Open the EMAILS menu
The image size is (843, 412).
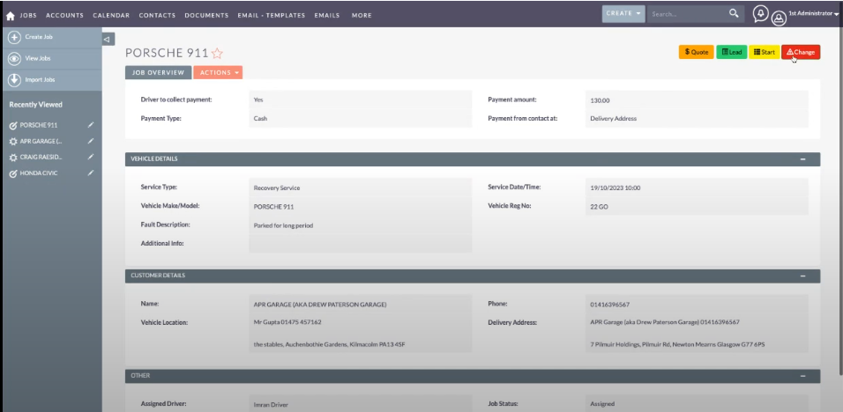[327, 16]
